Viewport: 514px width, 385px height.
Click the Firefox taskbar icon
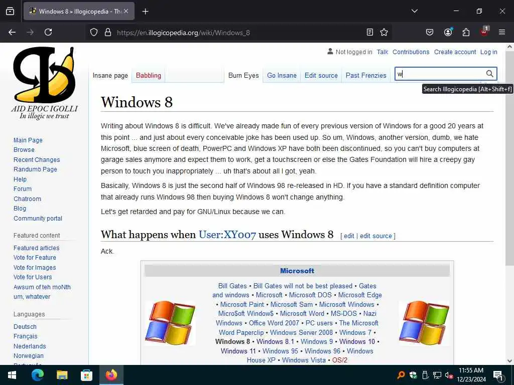[x=111, y=375]
